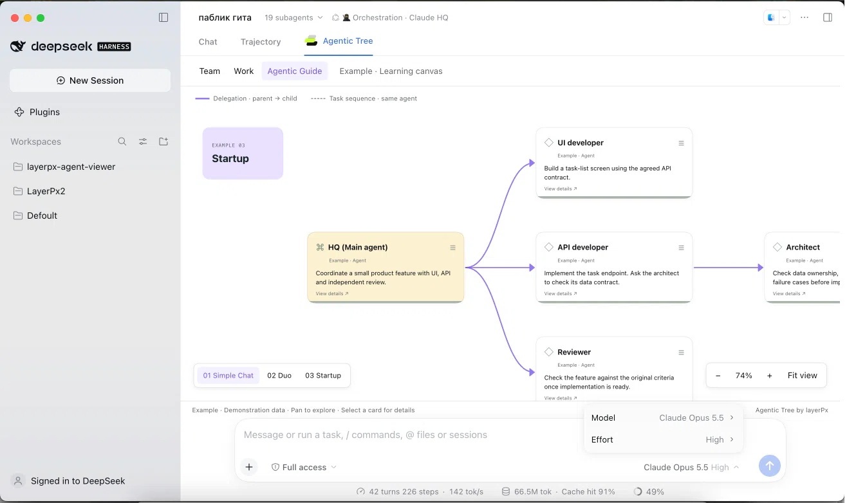Image resolution: width=847 pixels, height=503 pixels.
Task: Open View details on API developer card
Action: click(561, 294)
